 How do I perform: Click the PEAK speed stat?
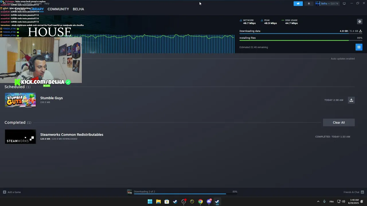point(269,22)
